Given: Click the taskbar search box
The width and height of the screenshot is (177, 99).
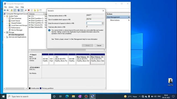Looking at the screenshot, I should click(29, 97).
